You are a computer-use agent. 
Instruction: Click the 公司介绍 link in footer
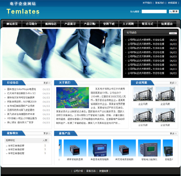pos(78,171)
